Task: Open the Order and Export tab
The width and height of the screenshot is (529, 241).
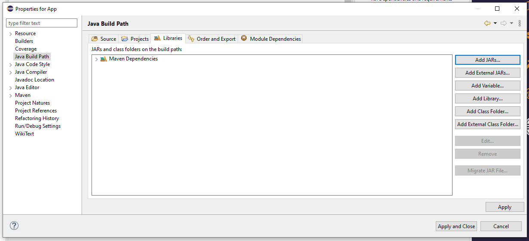Action: pyautogui.click(x=212, y=39)
